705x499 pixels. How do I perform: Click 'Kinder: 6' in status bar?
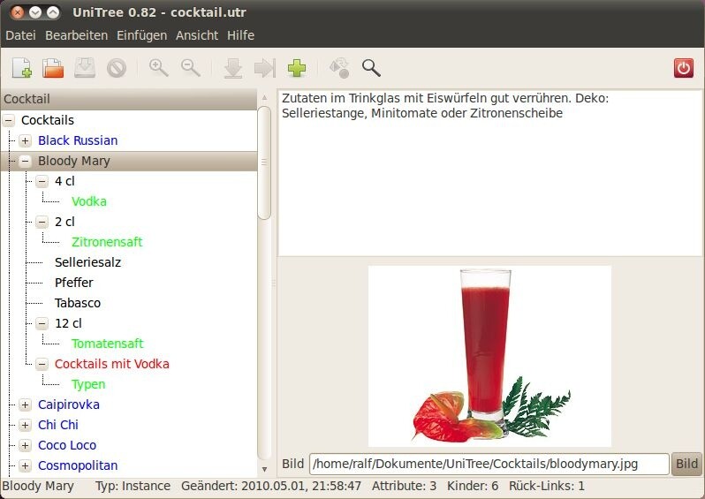point(473,487)
